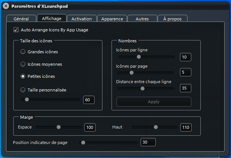Viewport: 231px width, 158px height.
Task: Open the Activation tab
Action: coord(81,19)
